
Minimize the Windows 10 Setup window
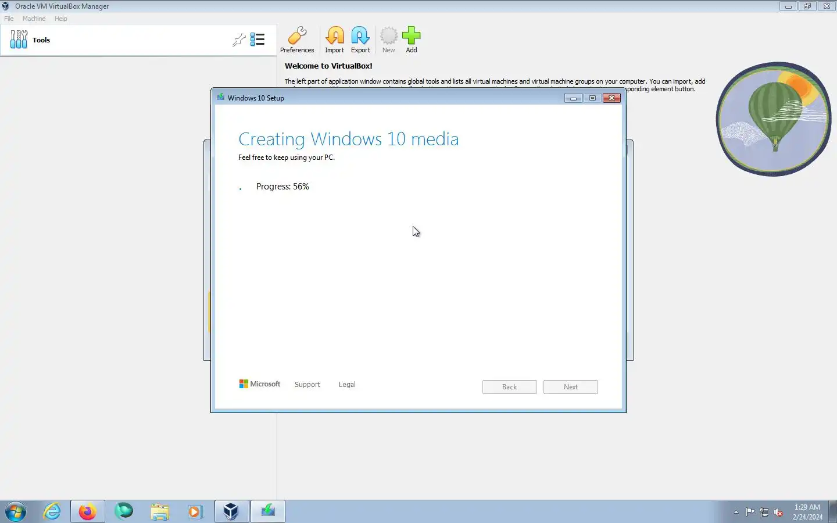point(573,98)
